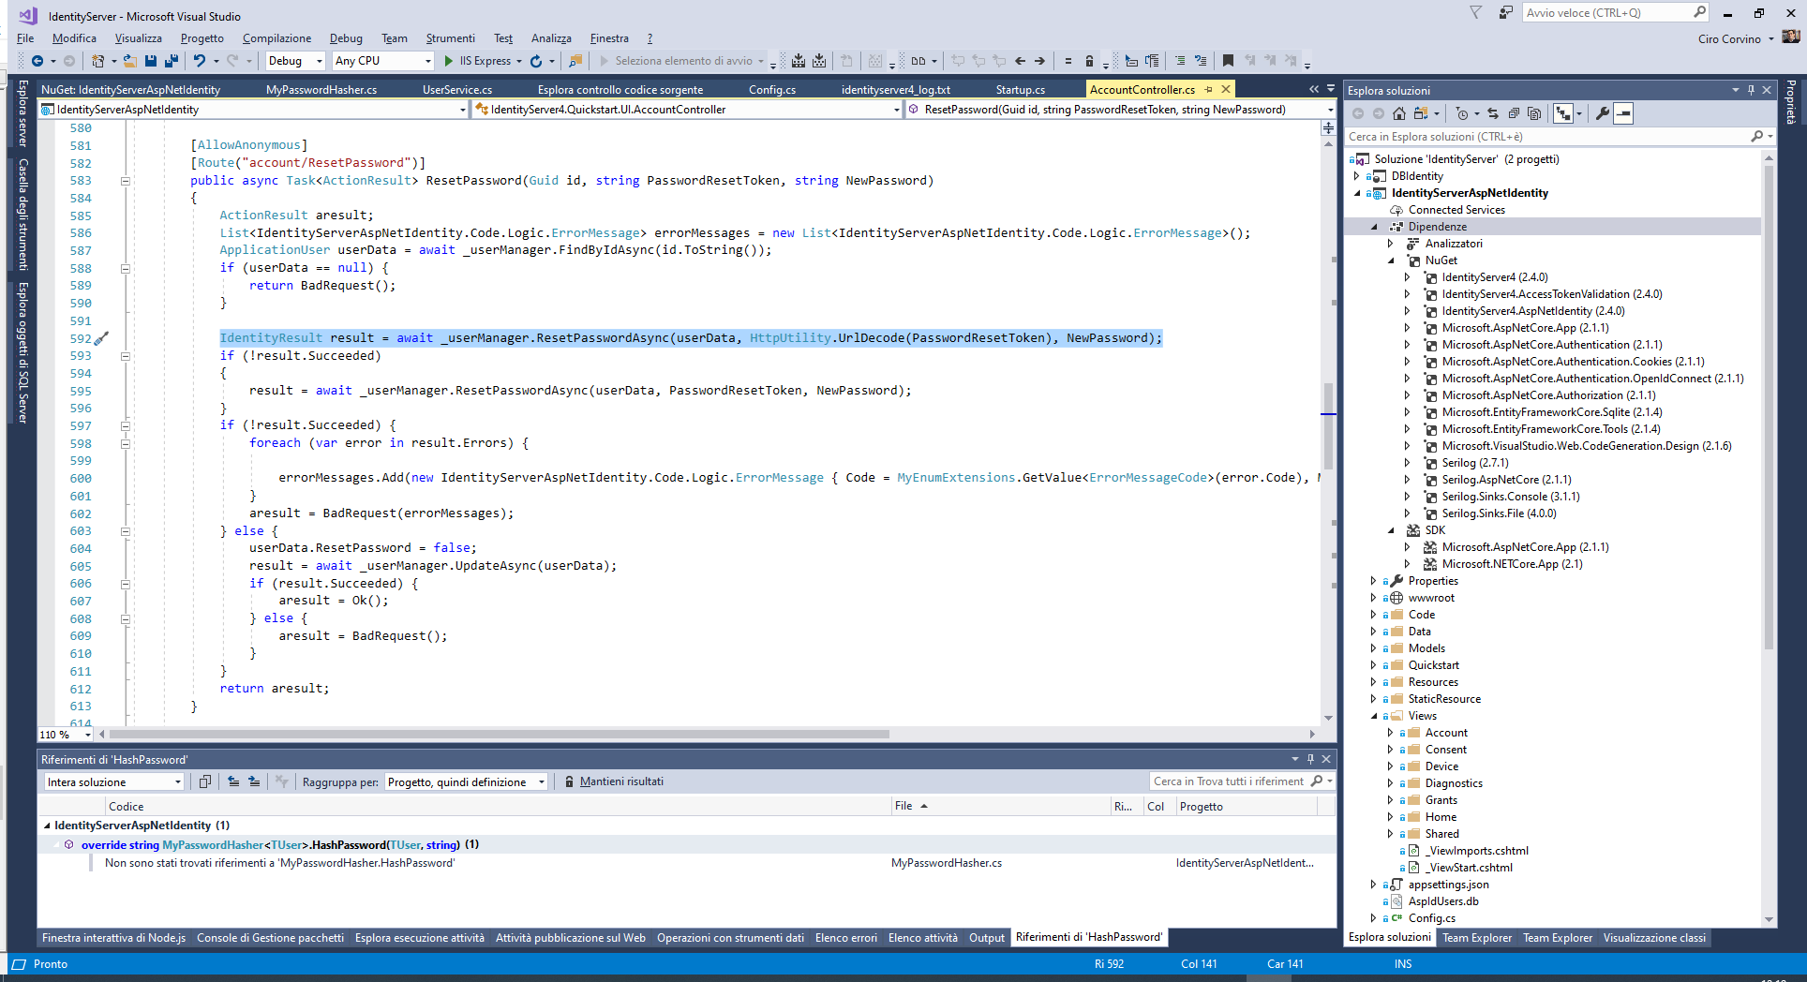Image resolution: width=1807 pixels, height=982 pixels.
Task: Open the Debug menu
Action: pos(346,38)
